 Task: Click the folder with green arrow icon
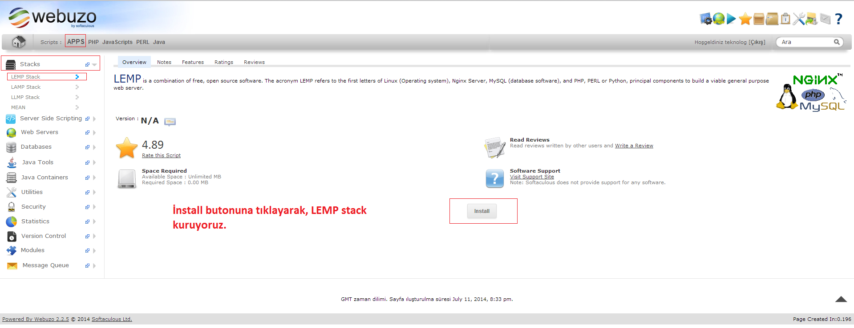pos(812,19)
